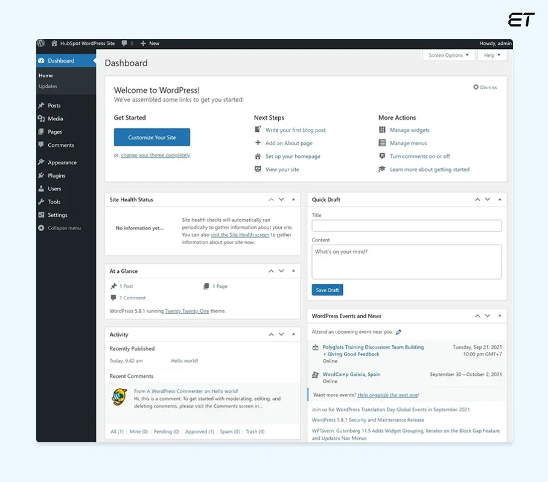
Task: Move Quick Draft widget down
Action: [488, 199]
